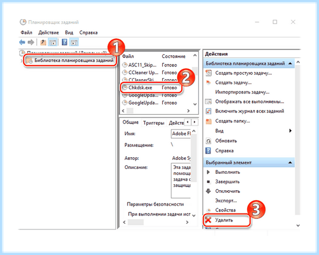Switch to the Общие tab

pos(130,122)
